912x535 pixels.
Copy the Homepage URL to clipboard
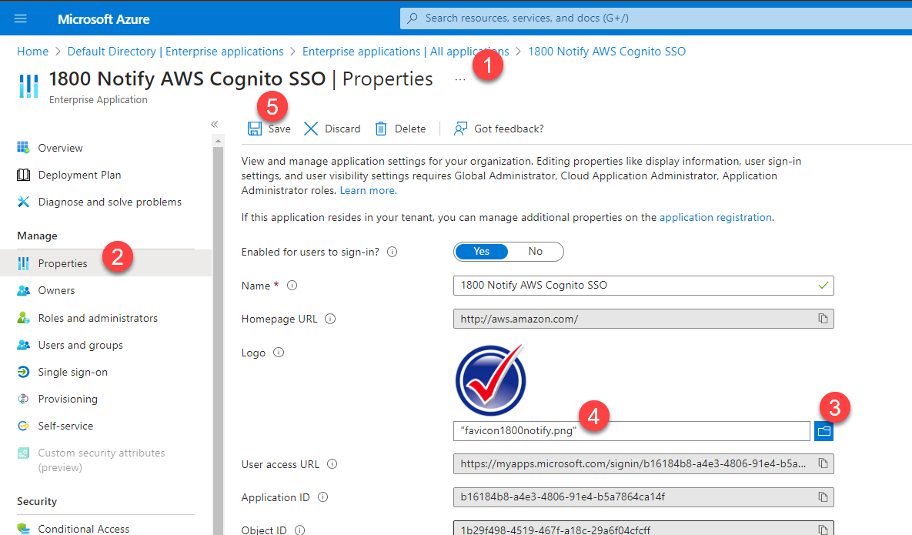pyautogui.click(x=823, y=319)
